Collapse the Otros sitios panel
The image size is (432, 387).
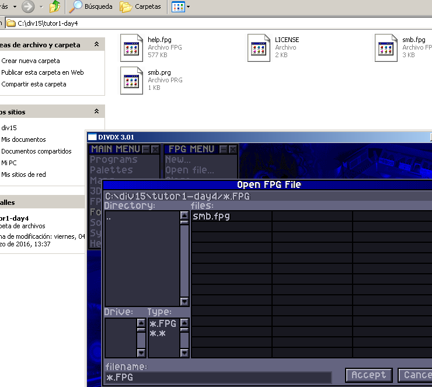pyautogui.click(x=96, y=111)
